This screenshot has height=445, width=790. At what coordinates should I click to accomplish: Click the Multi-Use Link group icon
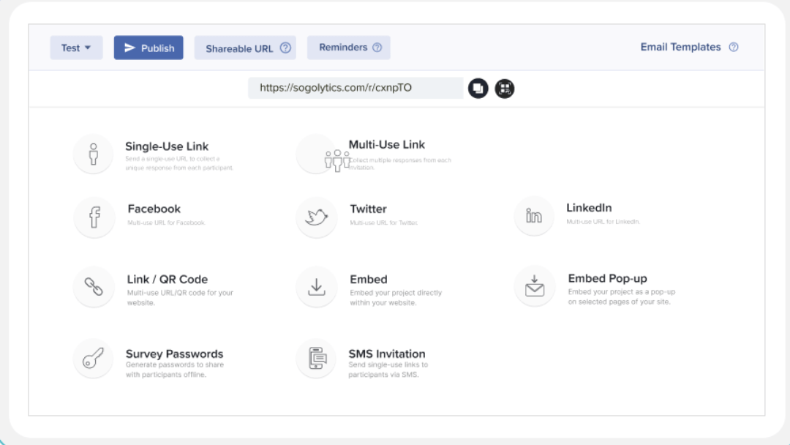pyautogui.click(x=337, y=160)
